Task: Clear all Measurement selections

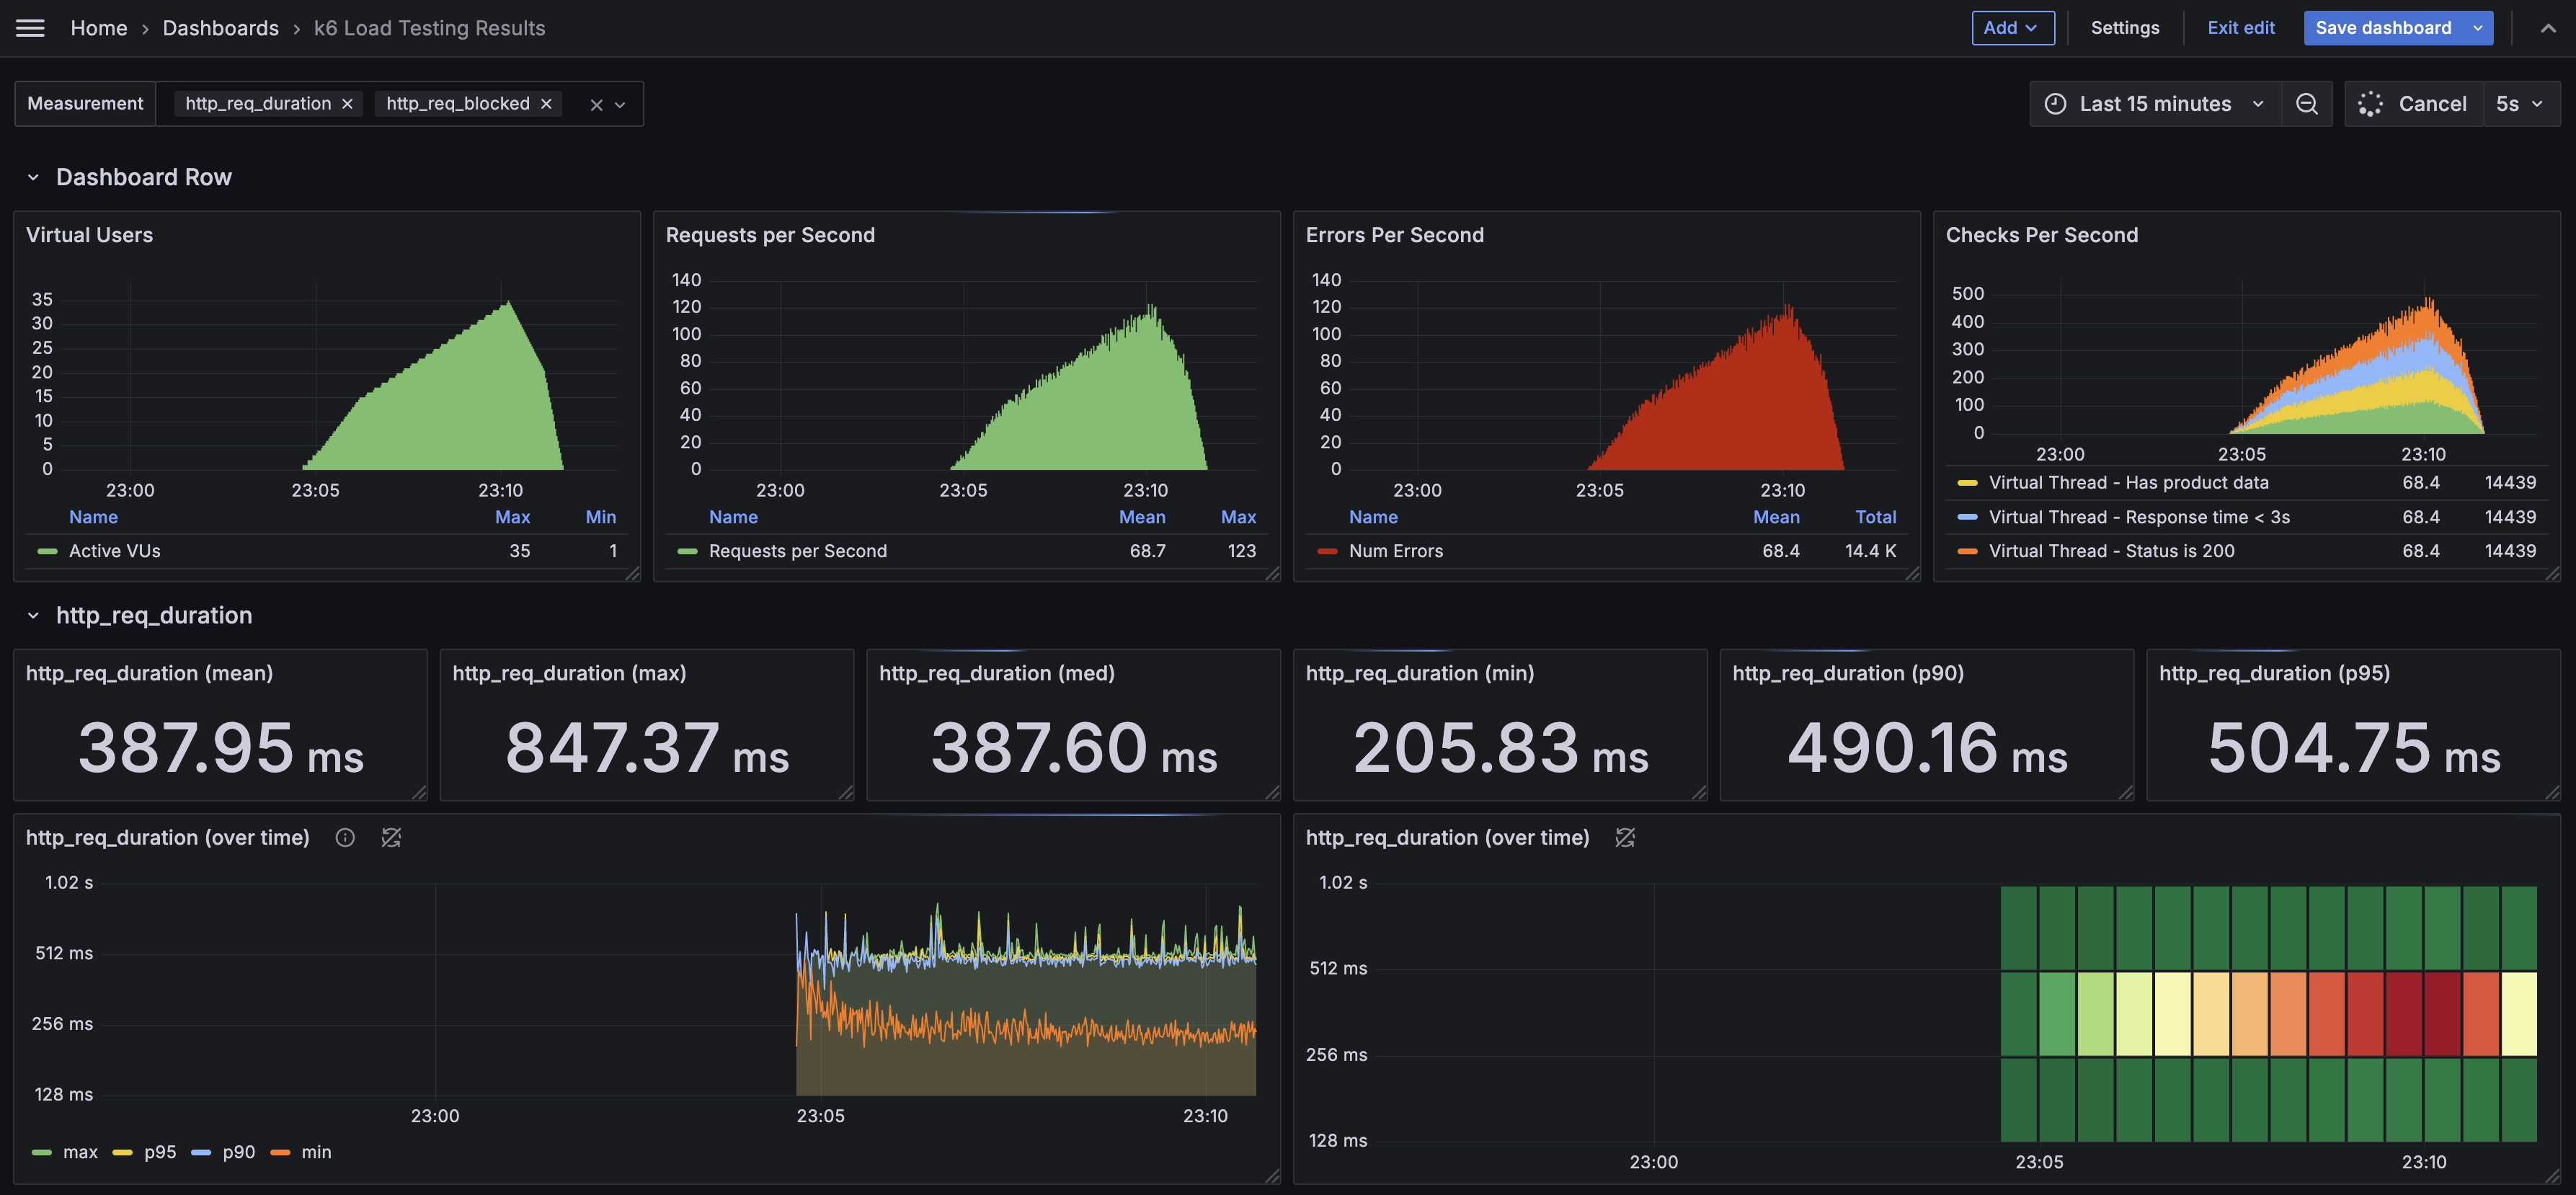Action: (x=596, y=105)
